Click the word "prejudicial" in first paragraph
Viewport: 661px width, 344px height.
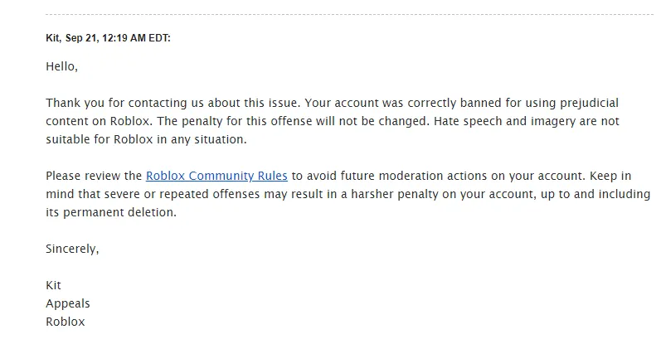pyautogui.click(x=589, y=103)
